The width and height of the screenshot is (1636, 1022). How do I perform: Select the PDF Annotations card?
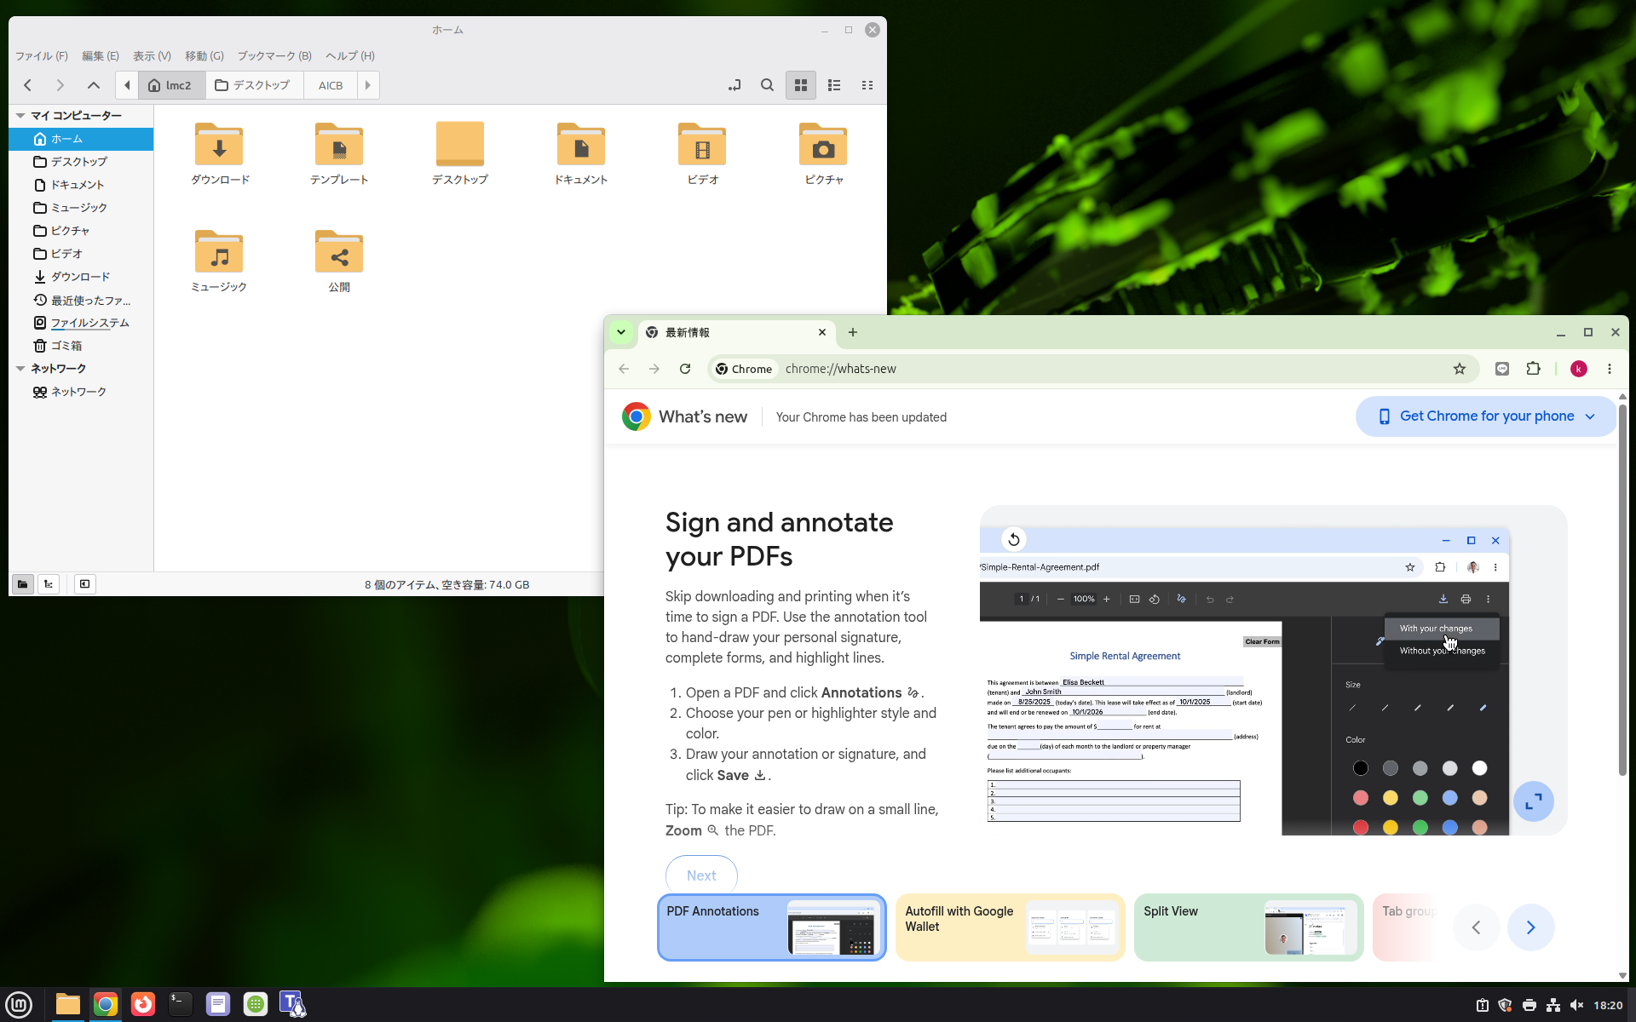coord(772,927)
